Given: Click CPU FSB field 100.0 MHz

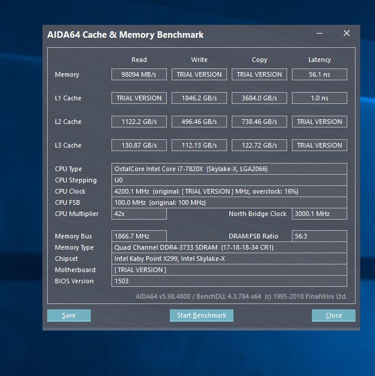Looking at the screenshot, I should (229, 202).
